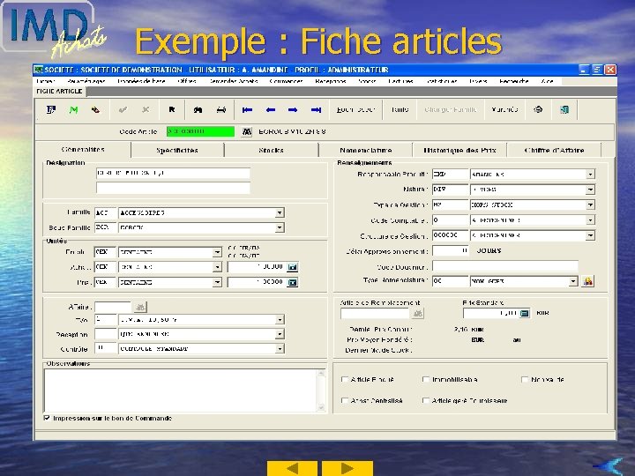Click the Observations vertical scrollbar
The width and height of the screenshot is (635, 476).
322,390
